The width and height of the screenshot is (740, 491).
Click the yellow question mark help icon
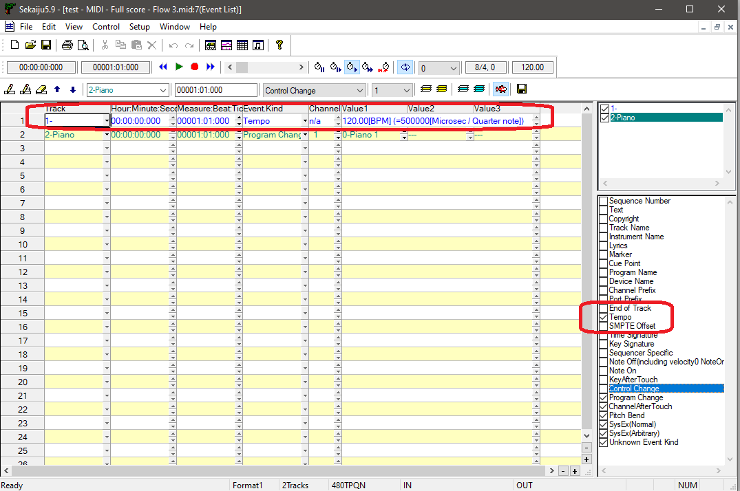[x=279, y=45]
